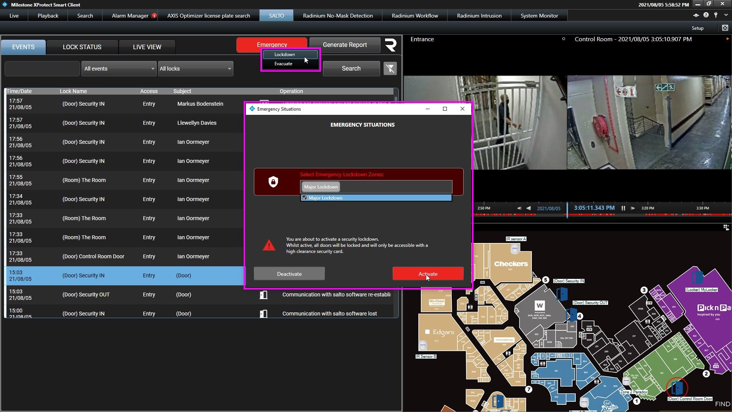This screenshot has width=732, height=412.
Task: Open the Control Room camera view
Action: pyautogui.click(x=649, y=122)
